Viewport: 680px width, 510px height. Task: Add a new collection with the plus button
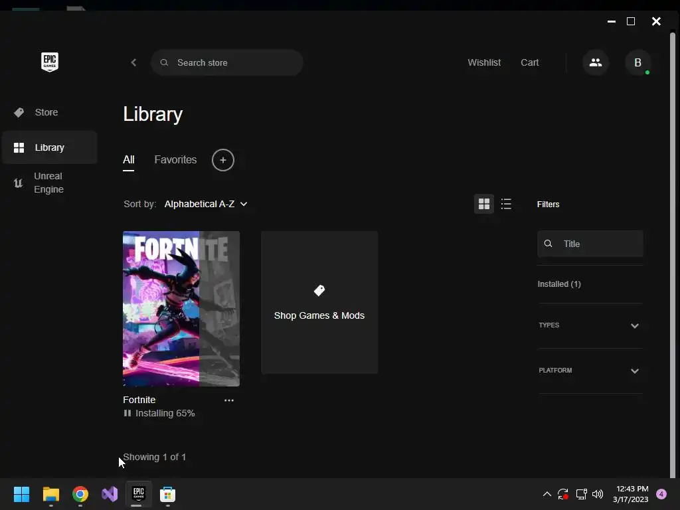tap(223, 160)
